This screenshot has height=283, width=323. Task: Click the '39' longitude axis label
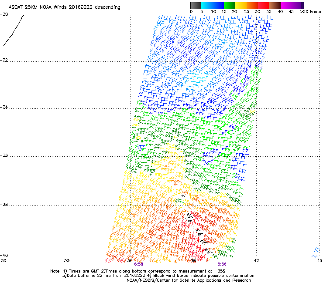[x=193, y=261]
